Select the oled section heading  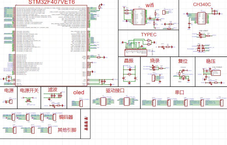click(79, 92)
